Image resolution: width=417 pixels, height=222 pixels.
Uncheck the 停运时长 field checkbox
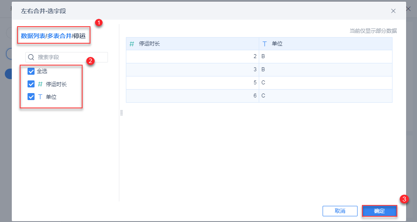31,84
